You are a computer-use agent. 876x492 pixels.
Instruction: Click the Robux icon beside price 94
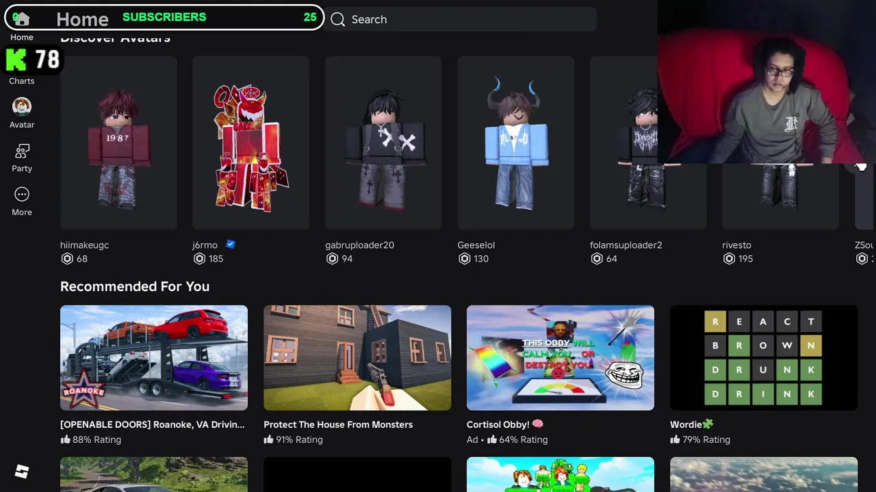point(332,258)
